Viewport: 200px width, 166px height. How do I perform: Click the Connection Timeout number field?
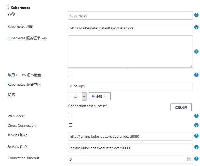click(x=130, y=159)
